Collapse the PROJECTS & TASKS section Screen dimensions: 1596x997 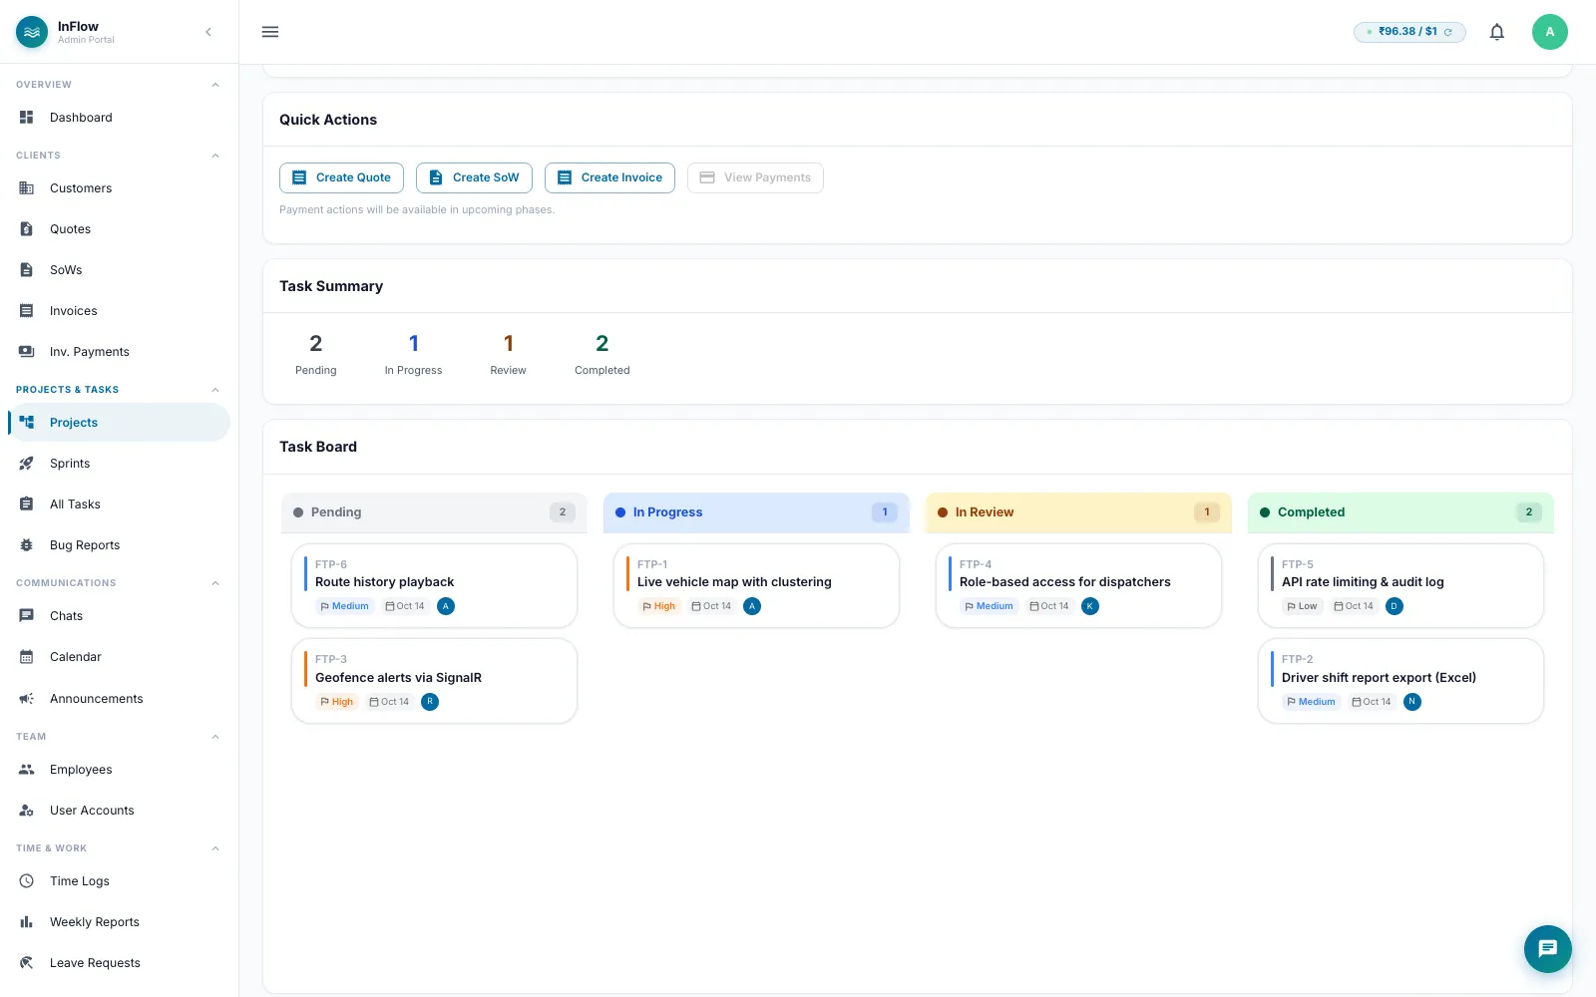click(x=215, y=390)
